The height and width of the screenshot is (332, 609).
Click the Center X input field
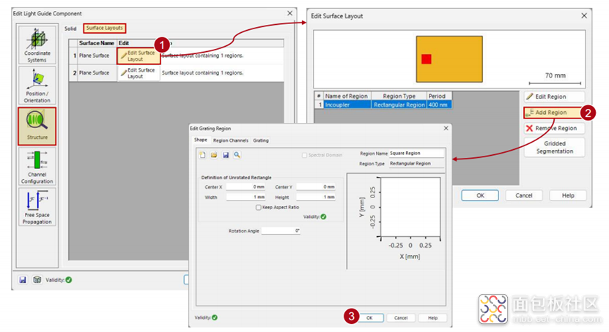point(246,186)
